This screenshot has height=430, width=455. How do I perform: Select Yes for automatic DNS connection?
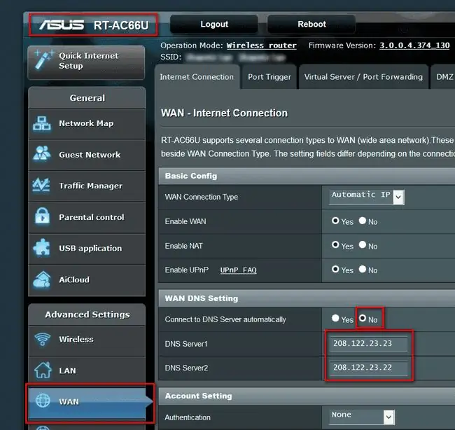tap(335, 318)
